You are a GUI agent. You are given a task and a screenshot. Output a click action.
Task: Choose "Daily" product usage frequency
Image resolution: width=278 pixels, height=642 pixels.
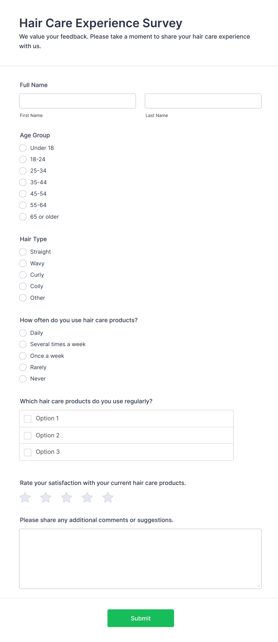(23, 333)
